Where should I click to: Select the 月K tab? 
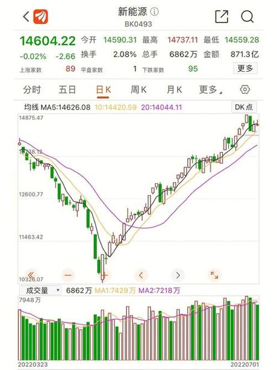174,90
